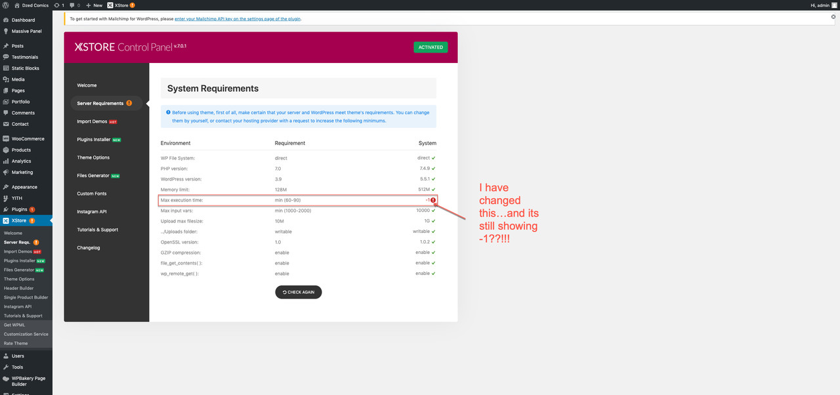Dismiss the Mailchimp notice with the close icon

click(x=833, y=16)
